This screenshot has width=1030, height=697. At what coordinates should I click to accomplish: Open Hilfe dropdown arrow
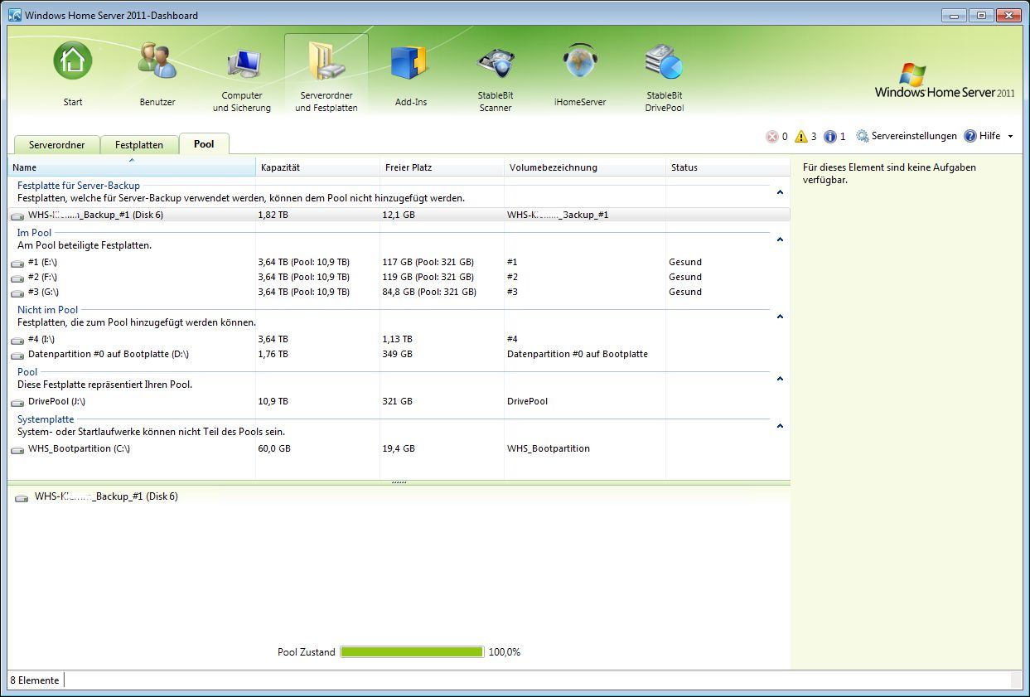(1010, 137)
